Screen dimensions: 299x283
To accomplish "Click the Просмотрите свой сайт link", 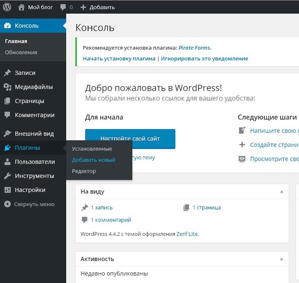I will (x=274, y=158).
